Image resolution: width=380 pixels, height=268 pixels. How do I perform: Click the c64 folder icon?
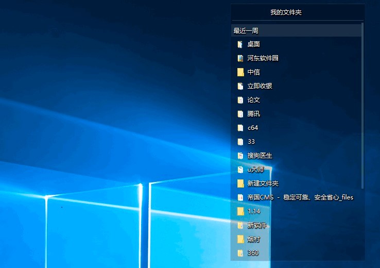click(240, 128)
